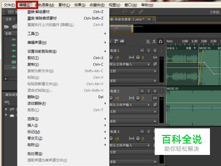Open 工具(T) submenu
Image resolution: width=221 pixels, height=166 pixels.
[68, 34]
